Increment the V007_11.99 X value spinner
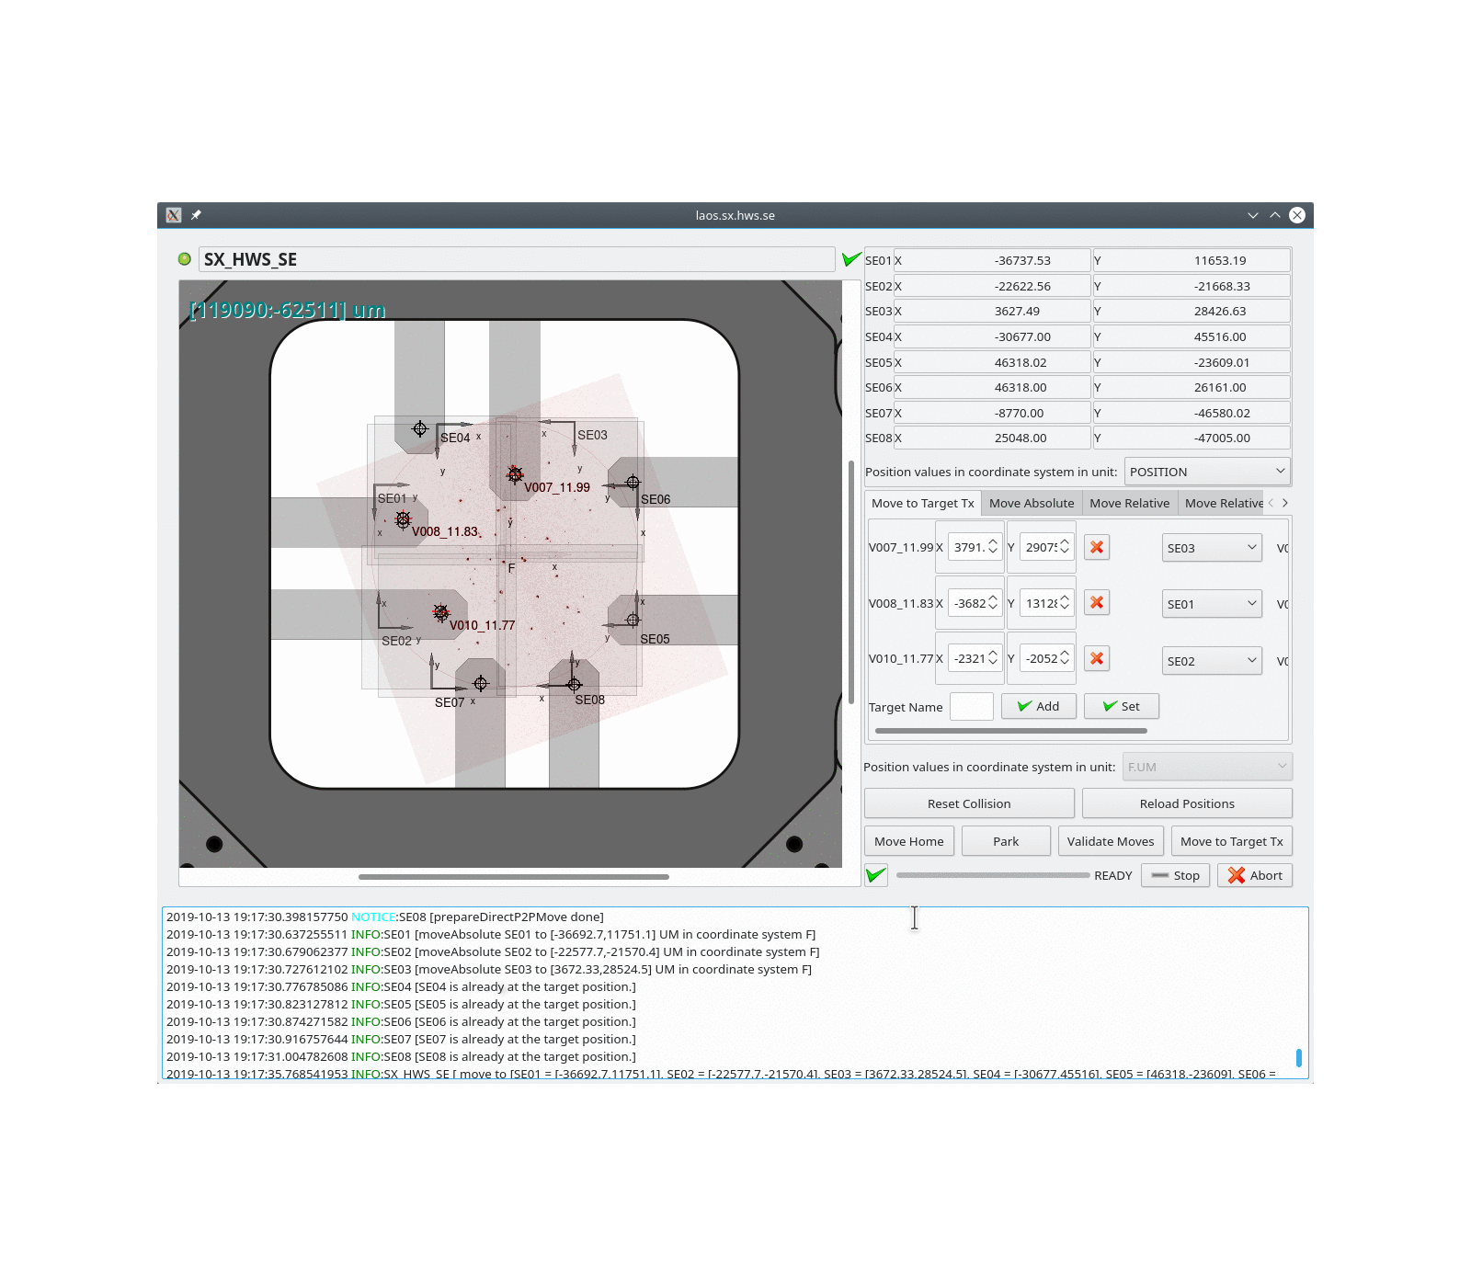 tap(993, 542)
